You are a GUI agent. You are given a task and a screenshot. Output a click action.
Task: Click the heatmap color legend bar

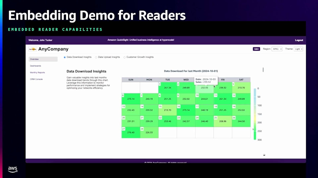click(255, 114)
